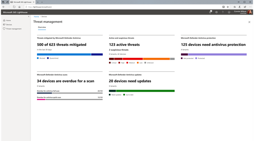
Task: Open the feedback smiley icon
Action: point(229,12)
